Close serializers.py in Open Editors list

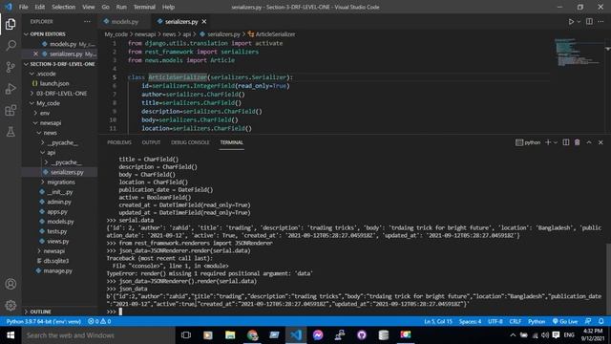click(35, 54)
